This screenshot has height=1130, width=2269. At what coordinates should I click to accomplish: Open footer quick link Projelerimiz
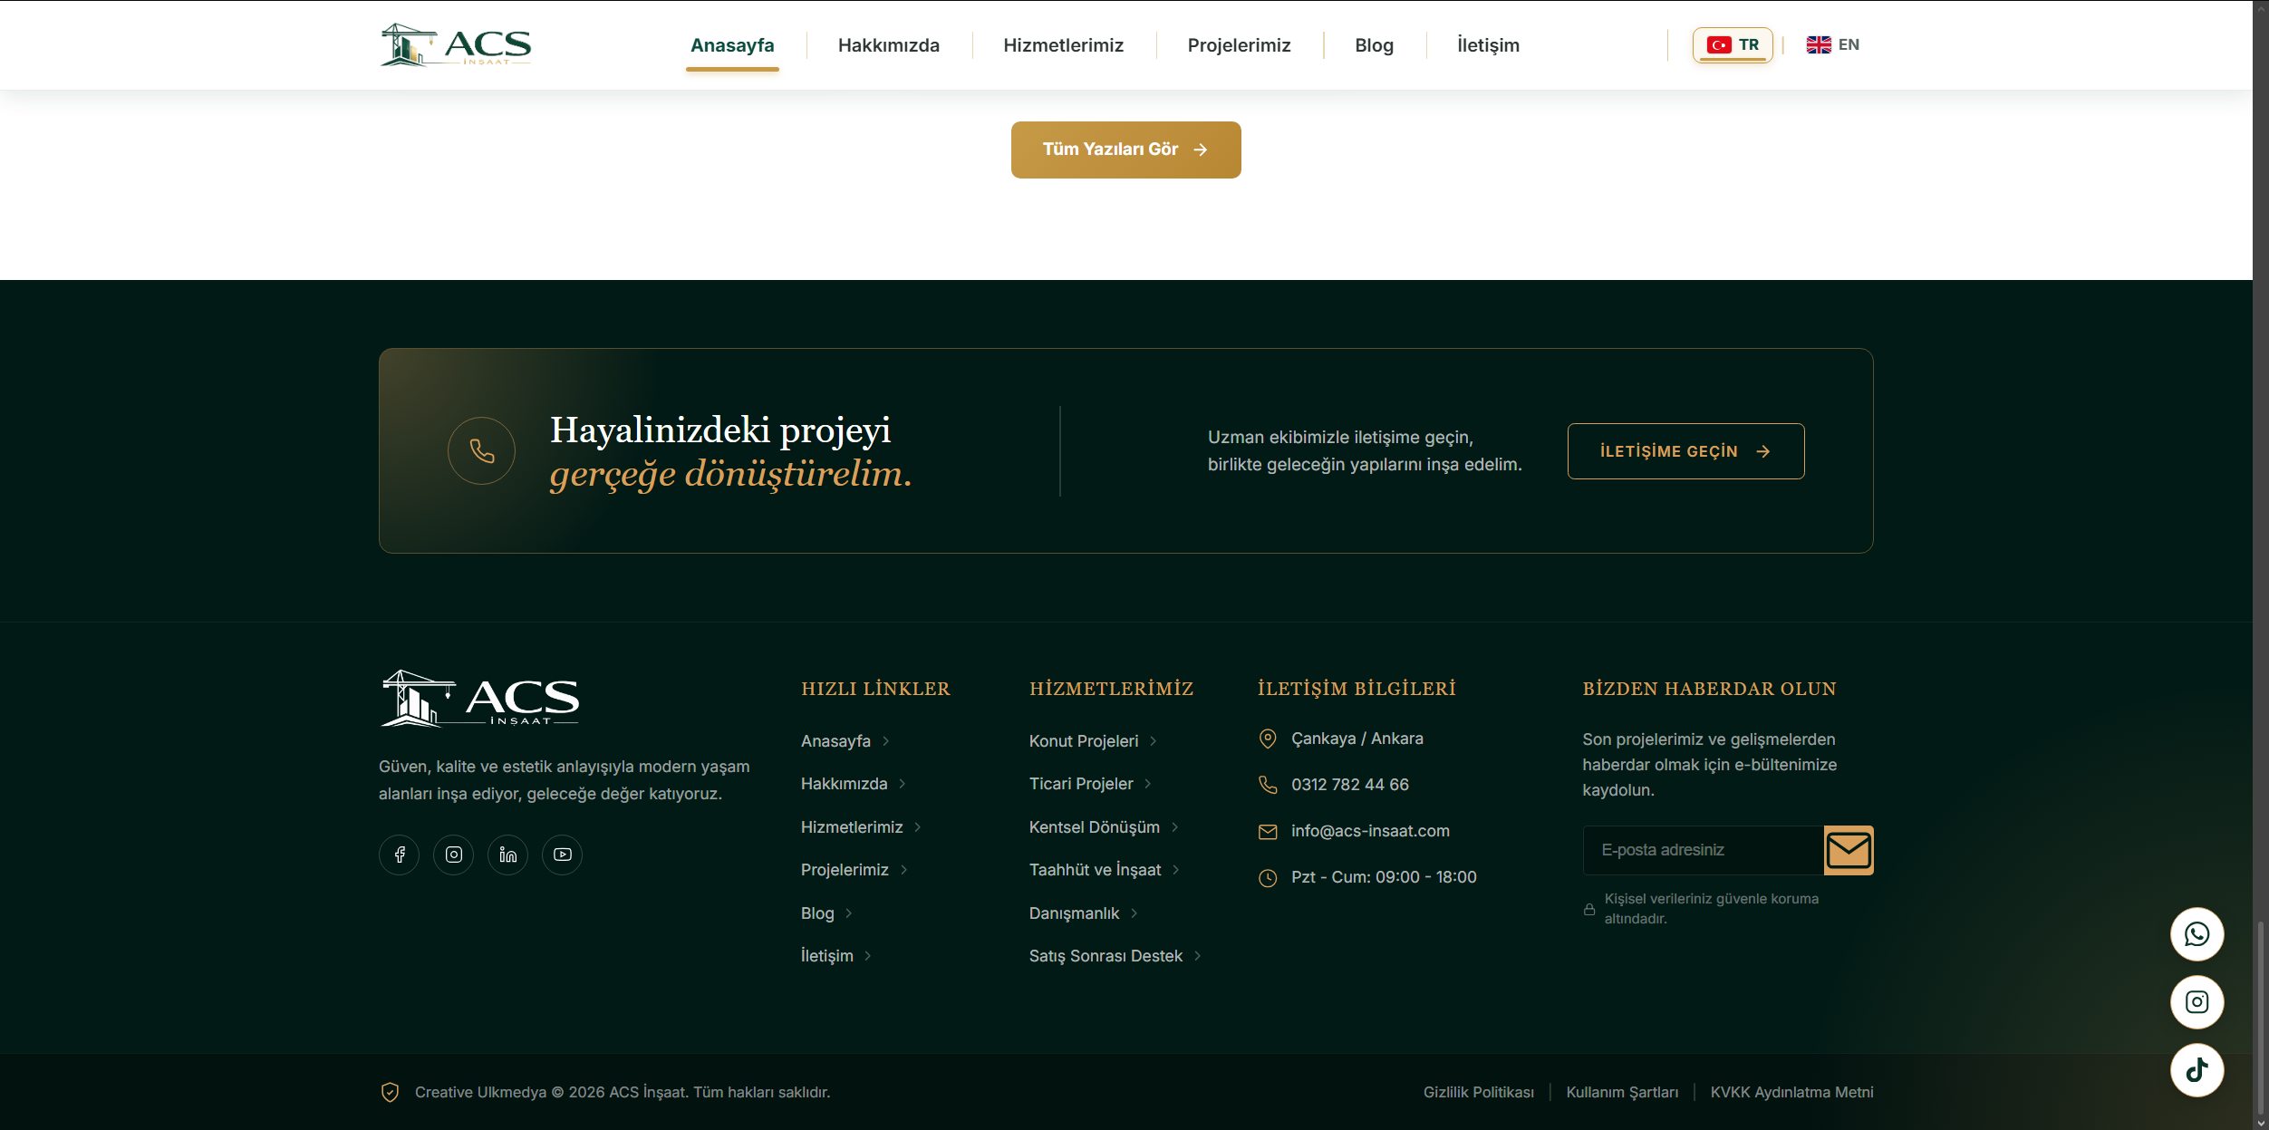[854, 870]
